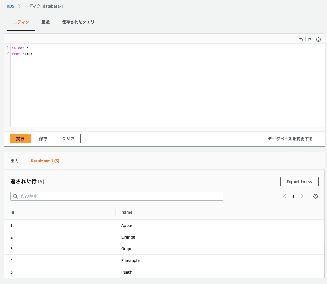Click the データベースを変更する button

[x=290, y=139]
